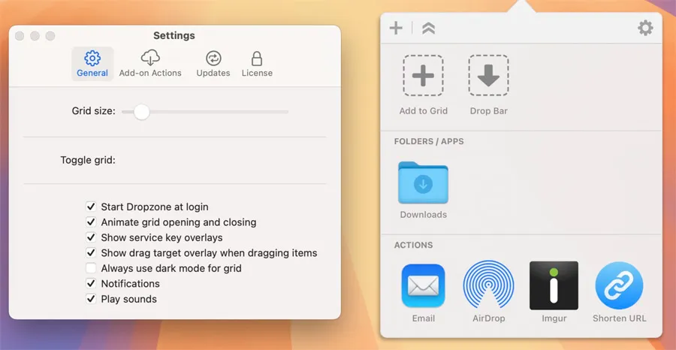Screen dimensions: 676x350
Task: Enable Always use dark mode for grid
Action: pyautogui.click(x=91, y=268)
